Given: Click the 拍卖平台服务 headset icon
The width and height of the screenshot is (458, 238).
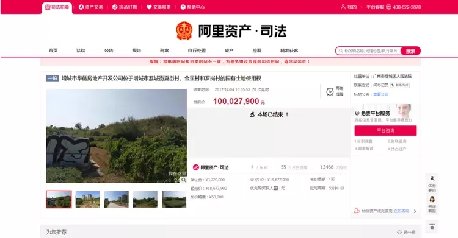Looking at the screenshot, I should point(357,113).
